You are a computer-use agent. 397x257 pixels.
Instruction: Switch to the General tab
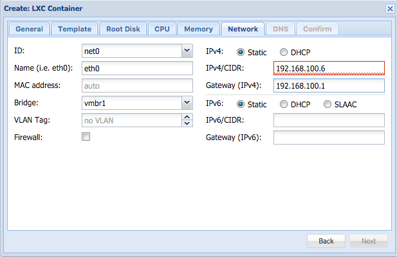[x=30, y=29]
